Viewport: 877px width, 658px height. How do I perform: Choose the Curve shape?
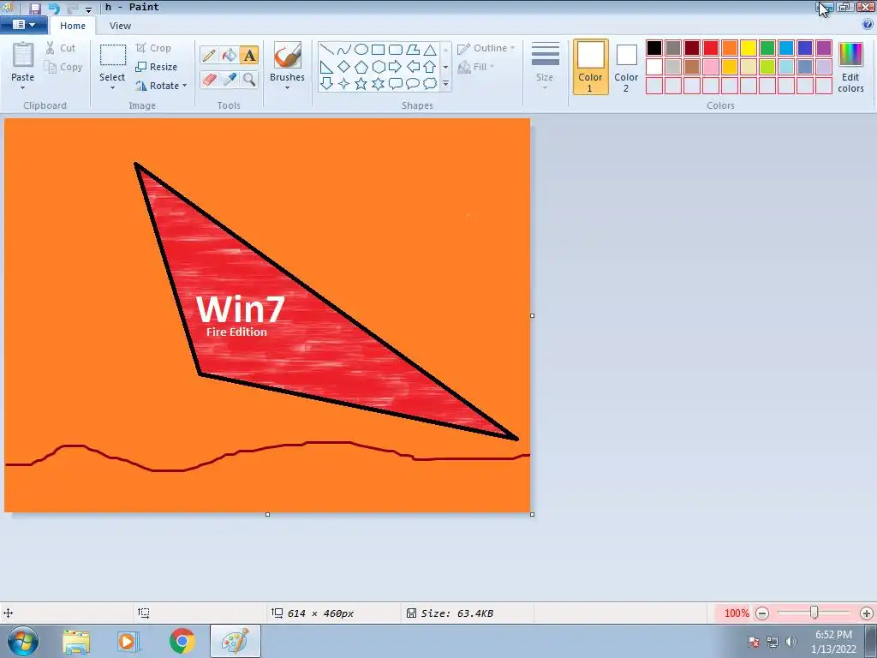(344, 50)
